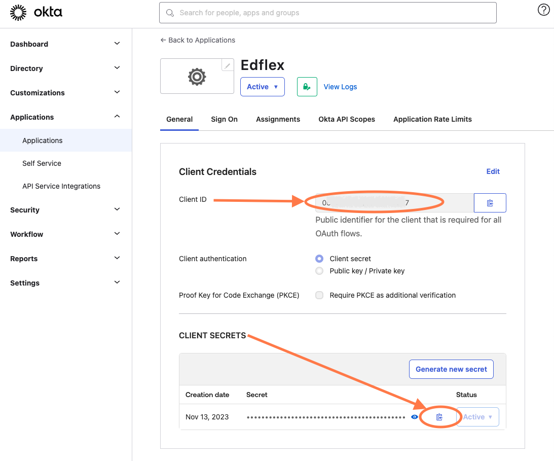This screenshot has width=554, height=461.
Task: Click the Edflex application title
Action: [x=263, y=65]
